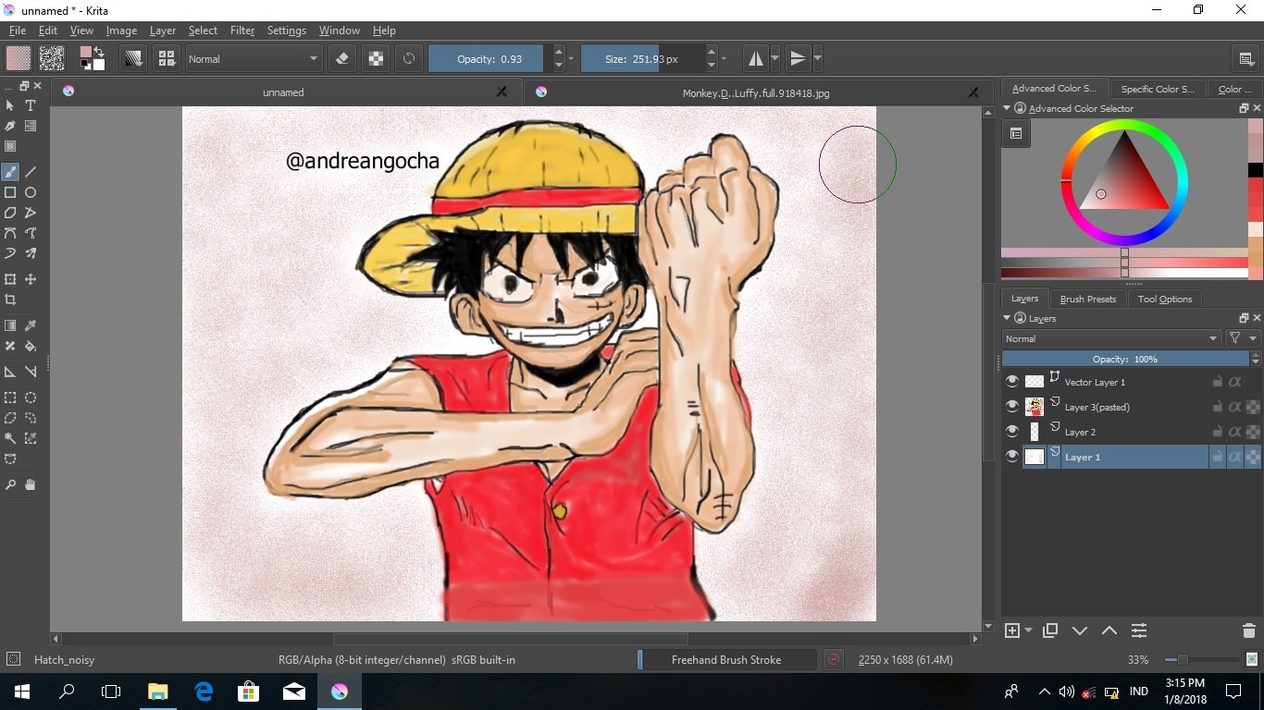This screenshot has height=710, width=1264.
Task: Select the Pan hand tool
Action: click(x=31, y=484)
